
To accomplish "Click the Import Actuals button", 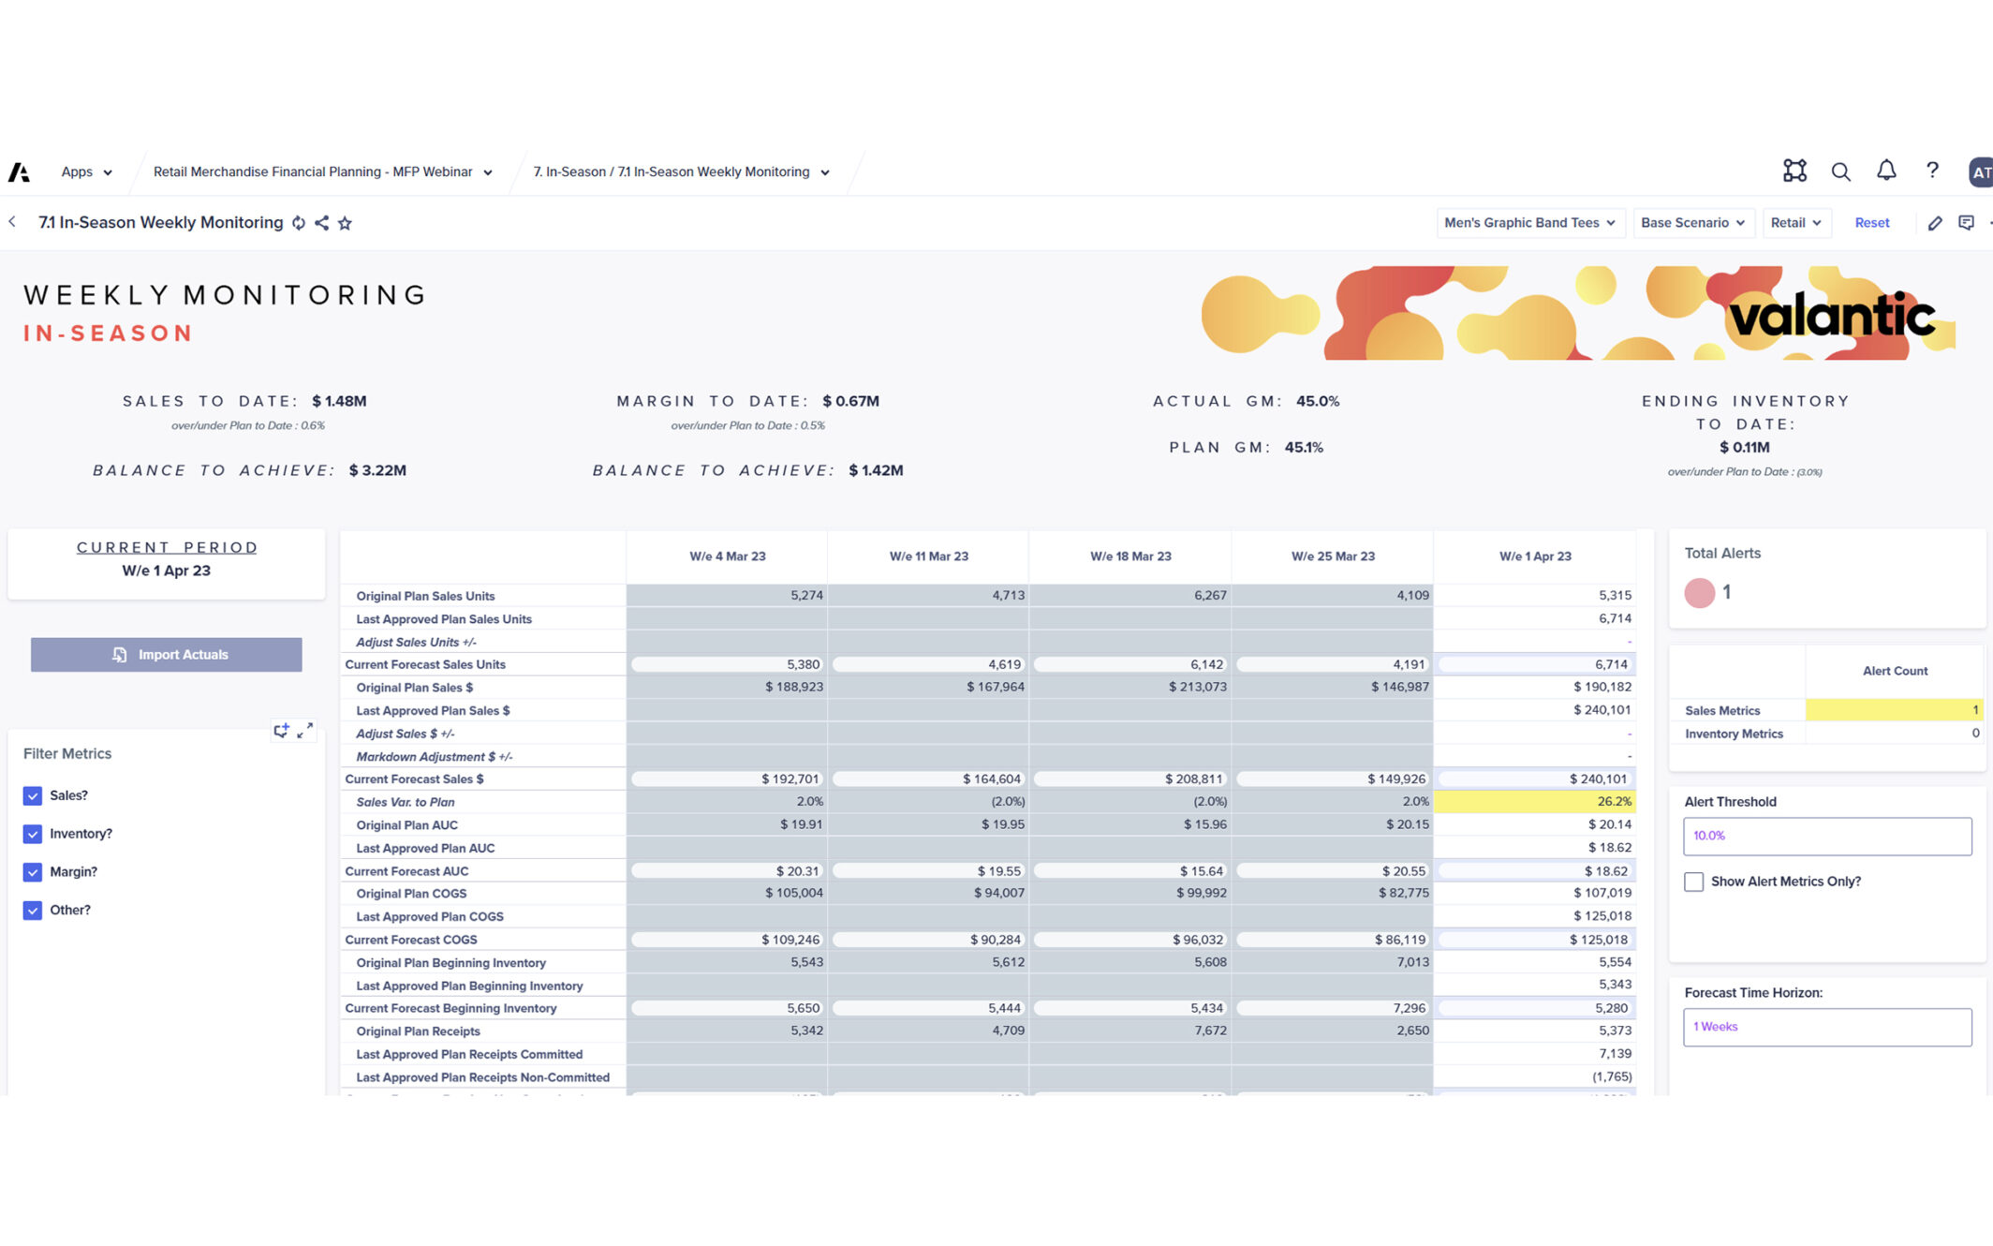I will (167, 655).
